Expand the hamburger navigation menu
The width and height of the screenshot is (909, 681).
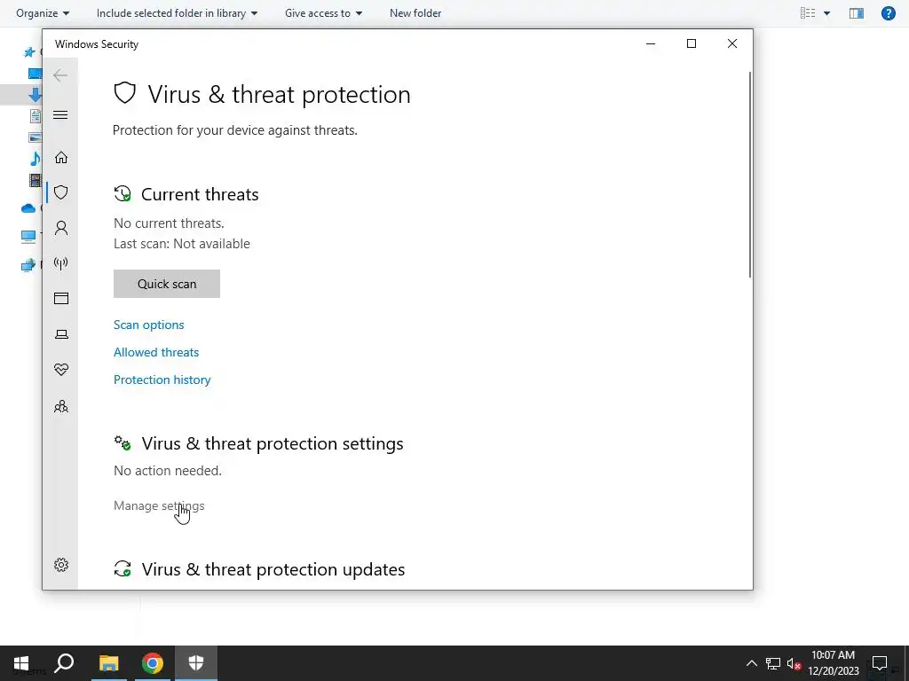point(60,114)
